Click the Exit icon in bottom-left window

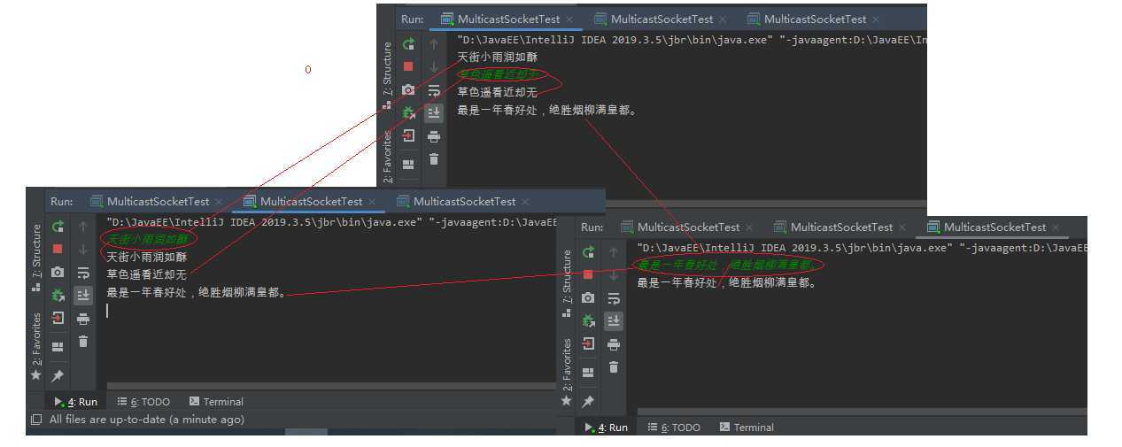[58, 318]
